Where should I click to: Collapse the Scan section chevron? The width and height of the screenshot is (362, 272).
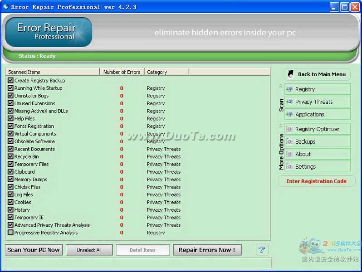281,86
